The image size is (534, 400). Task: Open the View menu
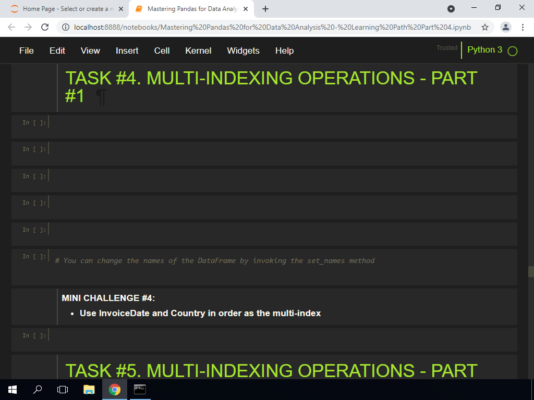pyautogui.click(x=90, y=51)
